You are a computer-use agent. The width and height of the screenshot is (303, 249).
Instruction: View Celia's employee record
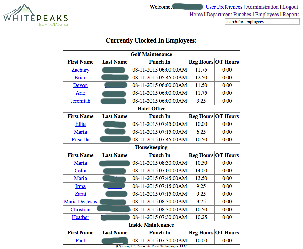[80, 171]
